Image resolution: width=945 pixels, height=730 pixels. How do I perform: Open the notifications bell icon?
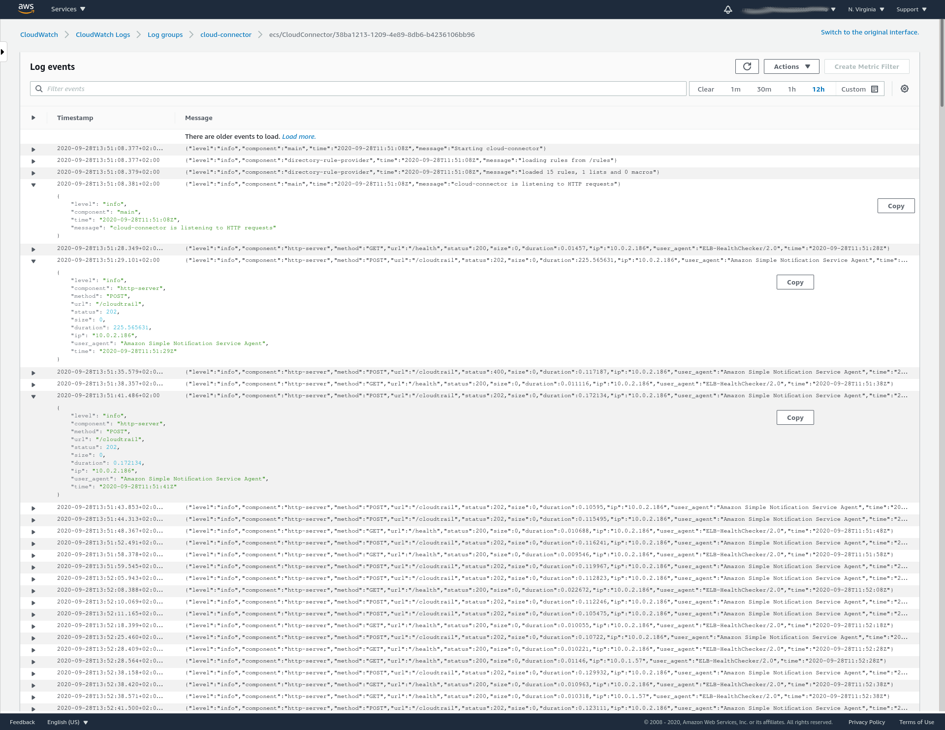(x=728, y=9)
